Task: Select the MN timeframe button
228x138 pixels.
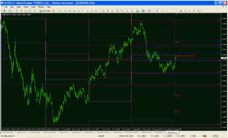Action: point(96,11)
